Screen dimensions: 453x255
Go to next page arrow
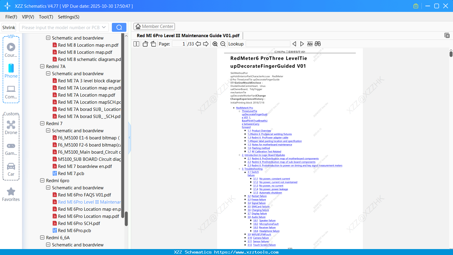[x=206, y=44]
